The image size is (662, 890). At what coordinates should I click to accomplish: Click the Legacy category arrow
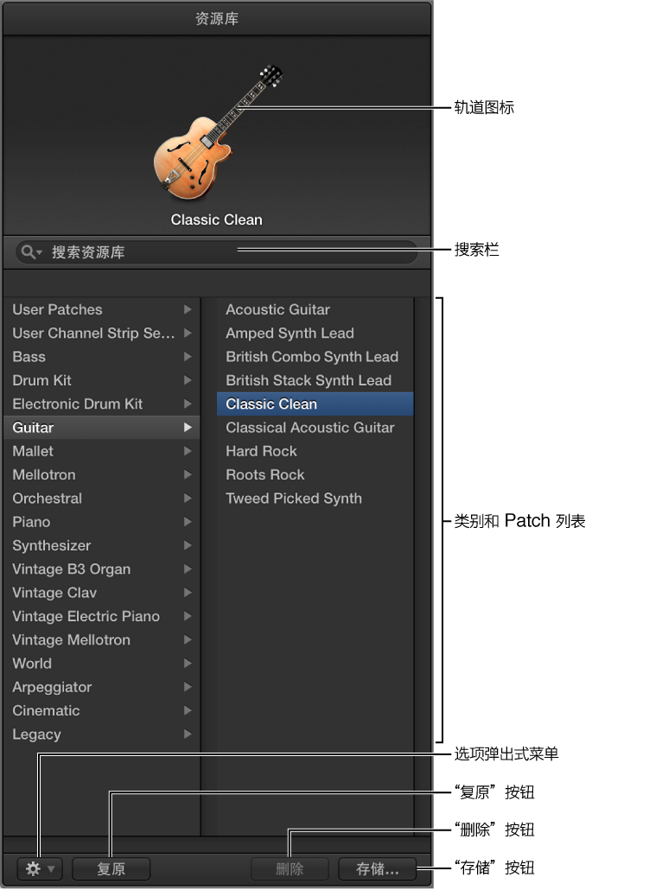pyautogui.click(x=188, y=734)
